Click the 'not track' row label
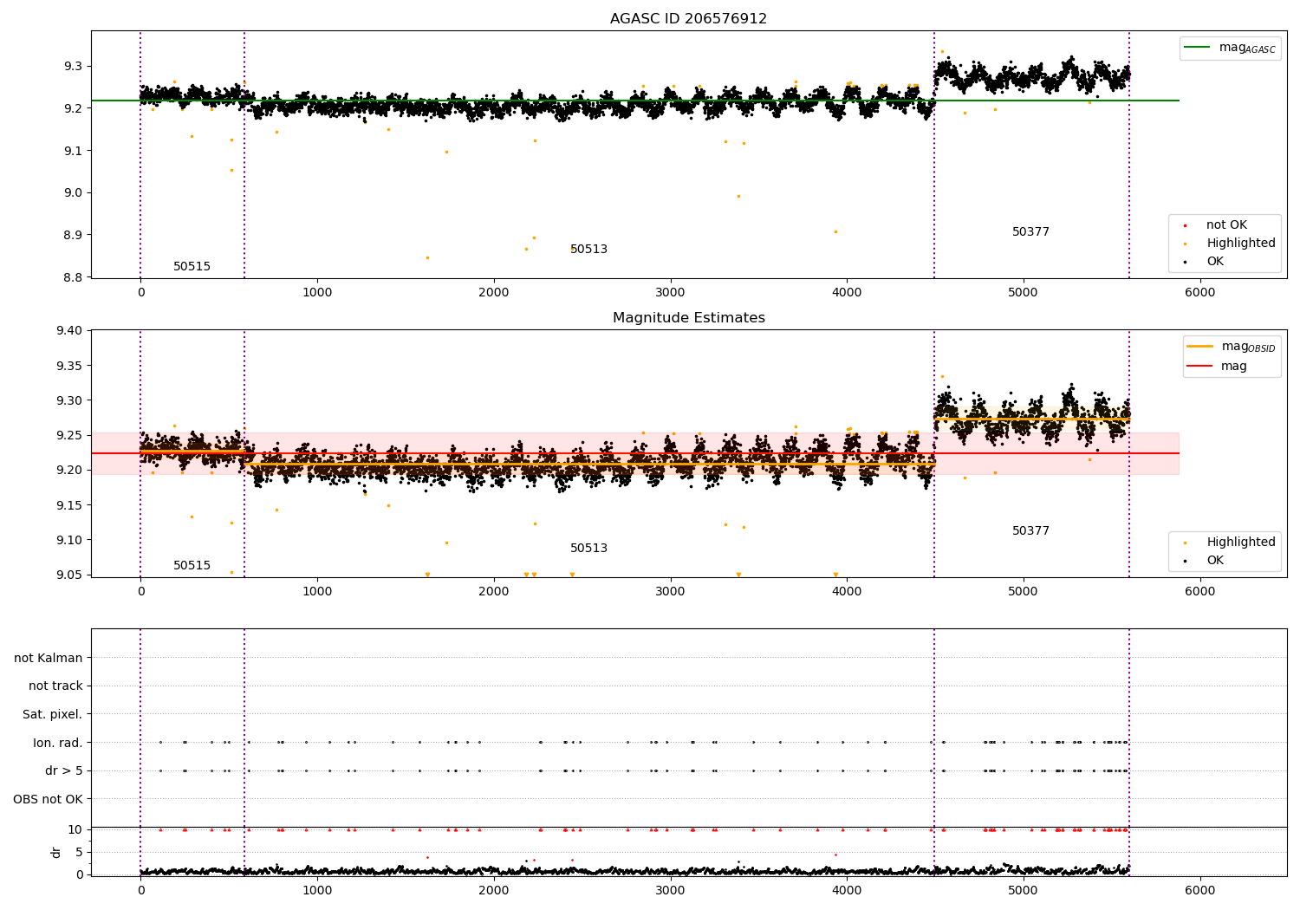 pos(55,686)
